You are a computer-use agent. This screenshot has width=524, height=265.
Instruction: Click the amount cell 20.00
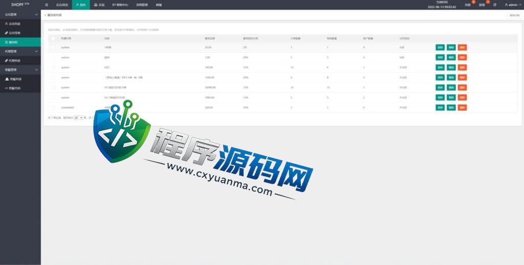208,47
